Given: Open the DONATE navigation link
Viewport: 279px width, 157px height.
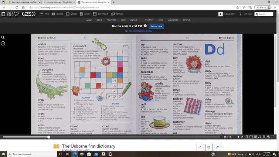Looking at the screenshot, I should [135, 20].
